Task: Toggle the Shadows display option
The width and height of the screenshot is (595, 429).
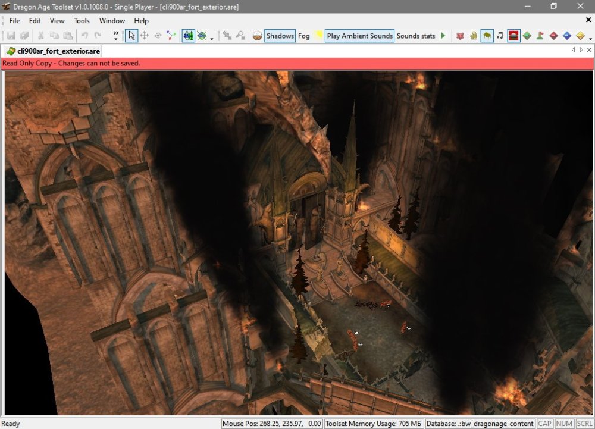Action: coord(280,36)
